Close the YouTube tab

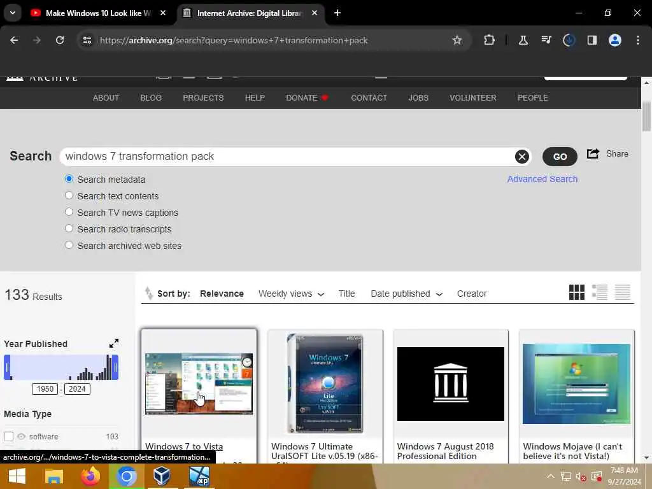(x=163, y=13)
